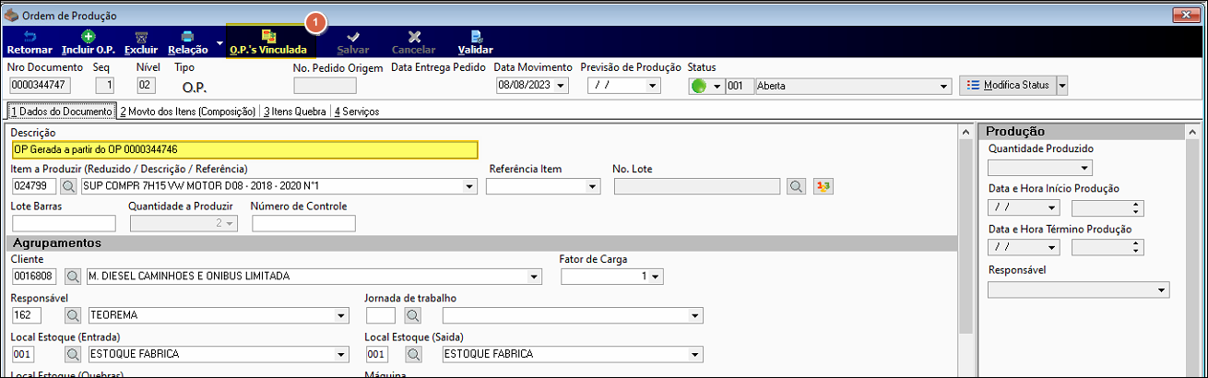This screenshot has width=1208, height=378.
Task: Search Jornada de trabalho with magnifier
Action: pos(411,315)
